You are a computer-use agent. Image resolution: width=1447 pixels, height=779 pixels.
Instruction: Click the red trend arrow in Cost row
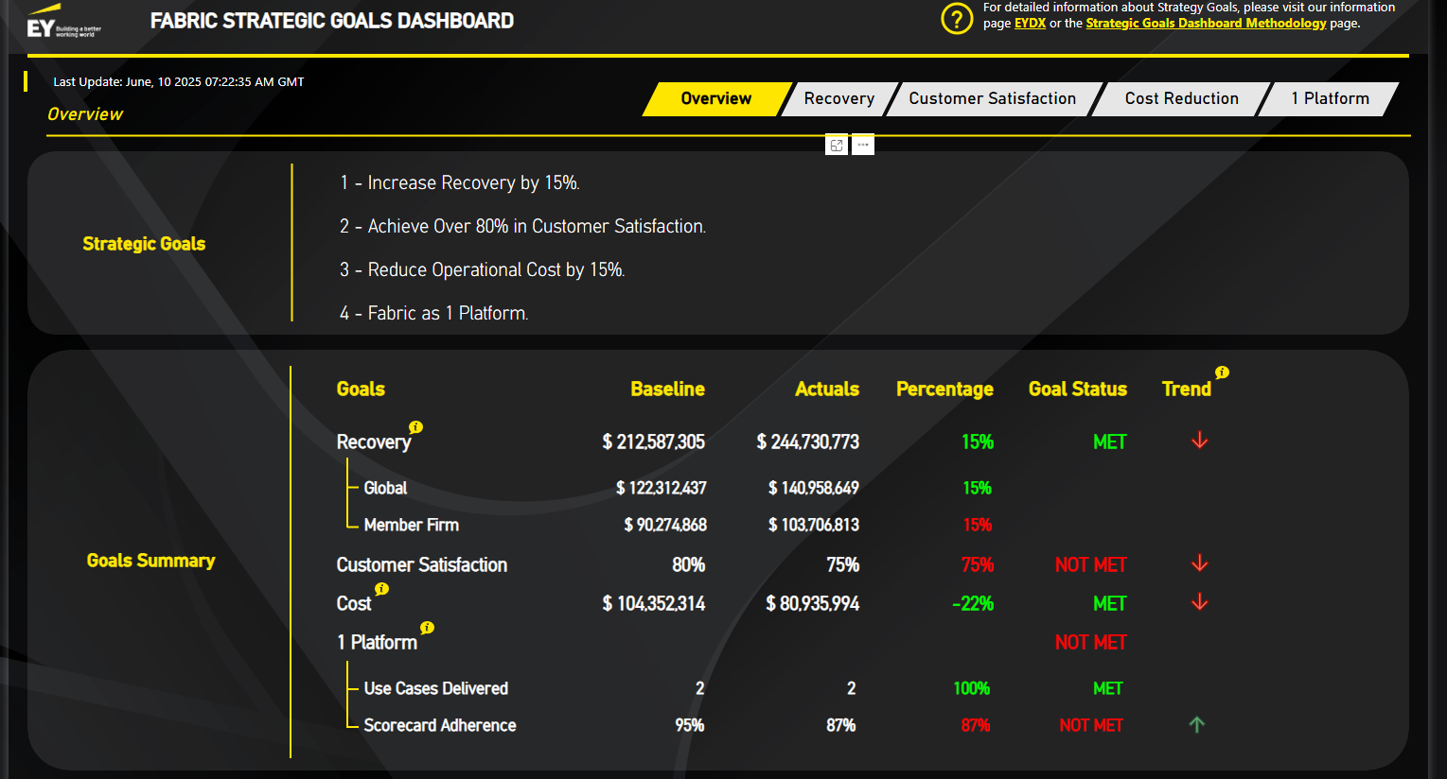pos(1199,602)
